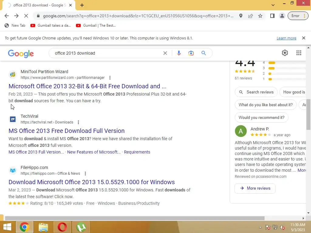Open the New Tab bookmark
The image size is (311, 233).
coord(15,25)
